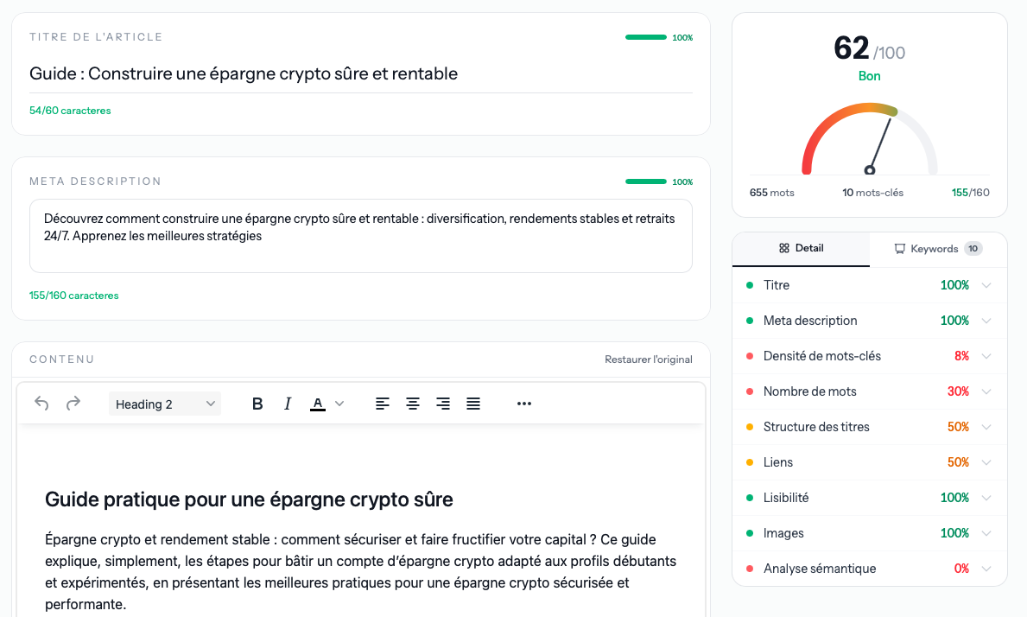The height and width of the screenshot is (617, 1027).
Task: Expand the Densité de mots-clés row
Action: point(987,356)
